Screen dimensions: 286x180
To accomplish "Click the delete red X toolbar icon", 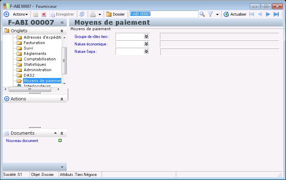I will click(x=44, y=14).
